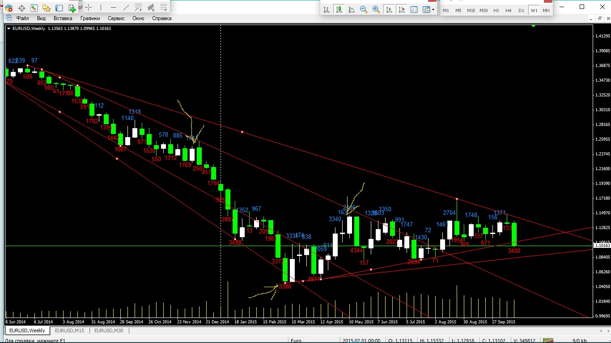Click the Euro profile in status bar
The height and width of the screenshot is (343, 611).
pyautogui.click(x=296, y=340)
